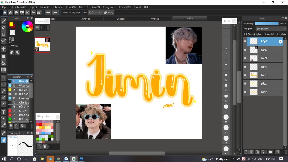Select the Brush tool in left toolbar
The height and width of the screenshot is (162, 288).
coord(3,21)
